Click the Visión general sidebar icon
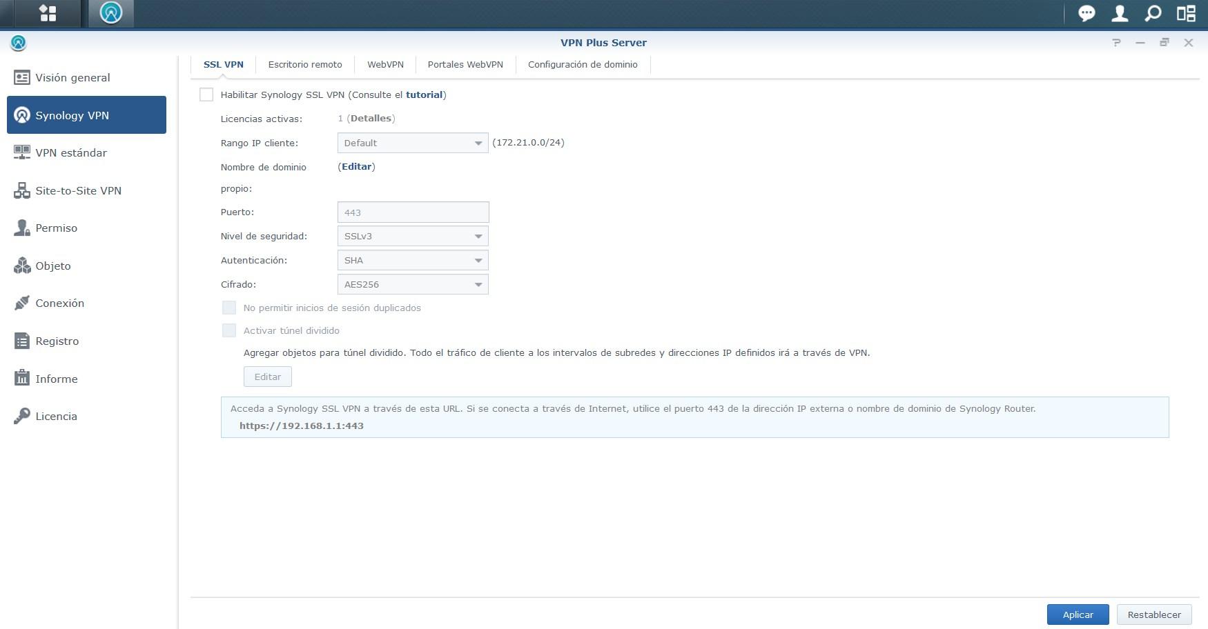This screenshot has width=1208, height=629. point(22,77)
